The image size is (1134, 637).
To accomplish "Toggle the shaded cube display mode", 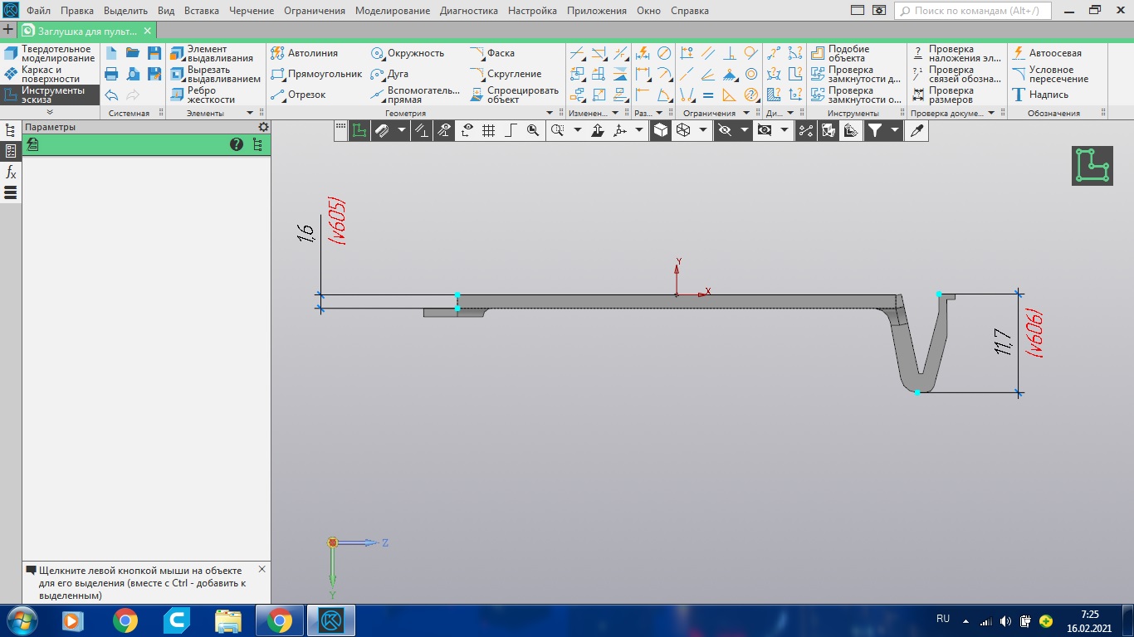I will (x=661, y=130).
